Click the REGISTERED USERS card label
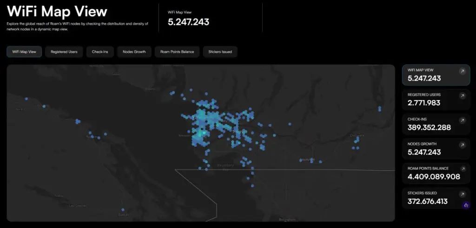The height and width of the screenshot is (228, 476). pyautogui.click(x=424, y=95)
